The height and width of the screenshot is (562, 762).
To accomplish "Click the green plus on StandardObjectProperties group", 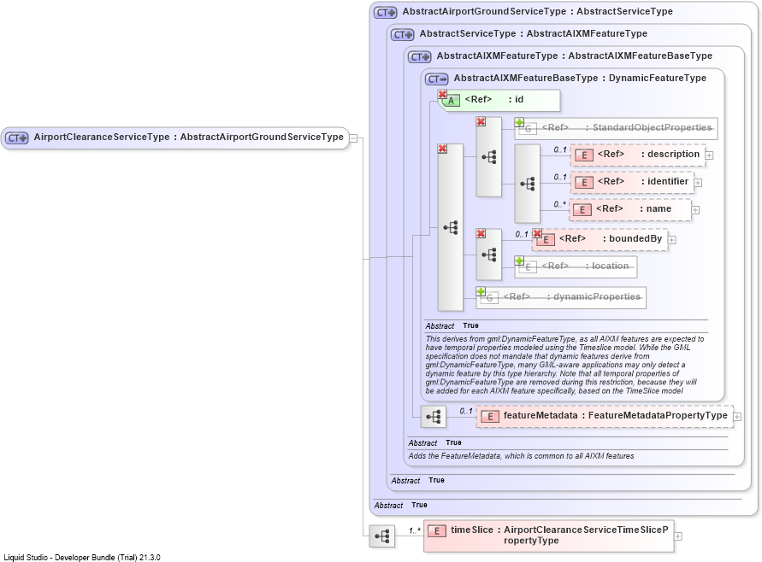I will 519,122.
